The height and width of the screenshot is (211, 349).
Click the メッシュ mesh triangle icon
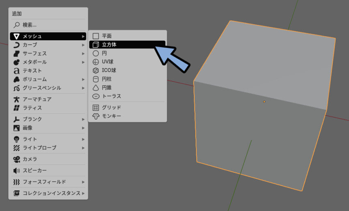click(x=17, y=36)
